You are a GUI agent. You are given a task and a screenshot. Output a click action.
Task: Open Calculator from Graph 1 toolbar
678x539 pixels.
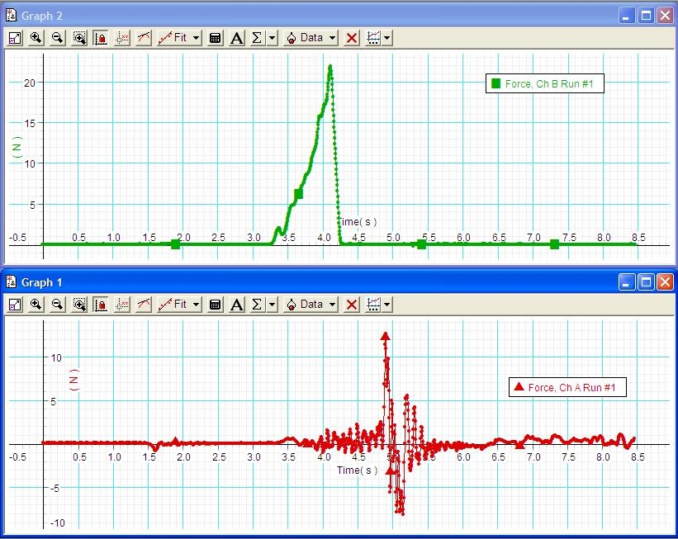point(215,305)
